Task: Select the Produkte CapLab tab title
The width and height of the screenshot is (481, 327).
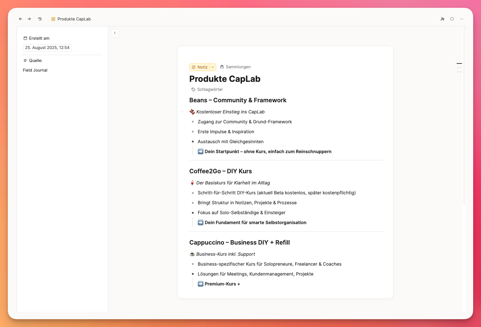Action: pos(74,19)
